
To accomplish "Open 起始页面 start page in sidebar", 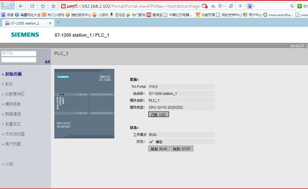I will coord(13,74).
